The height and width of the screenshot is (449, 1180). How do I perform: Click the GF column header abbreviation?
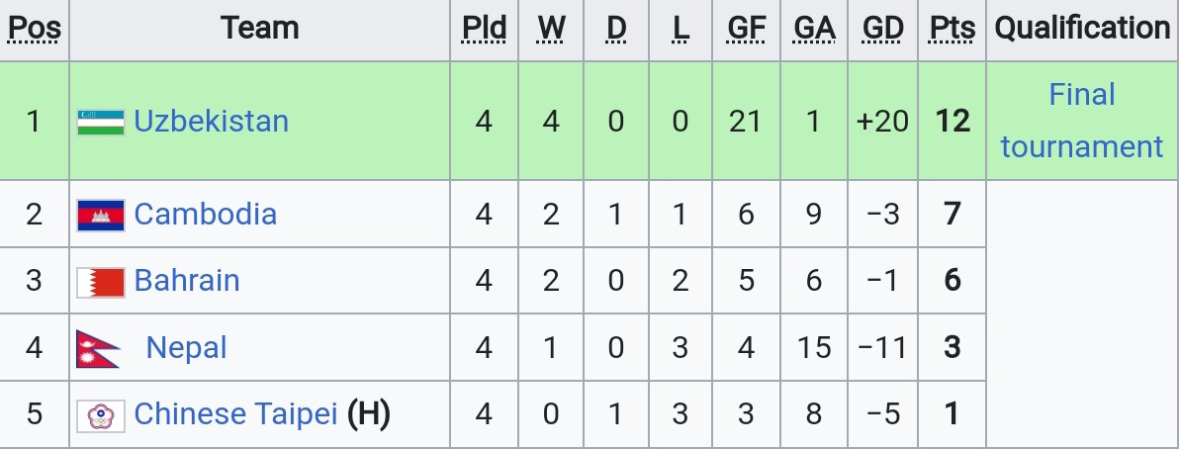pos(746,29)
